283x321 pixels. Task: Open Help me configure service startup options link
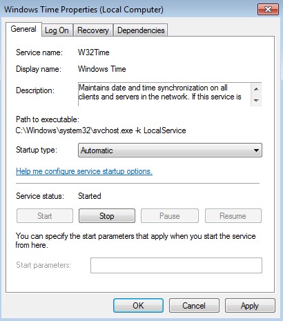tap(84, 171)
